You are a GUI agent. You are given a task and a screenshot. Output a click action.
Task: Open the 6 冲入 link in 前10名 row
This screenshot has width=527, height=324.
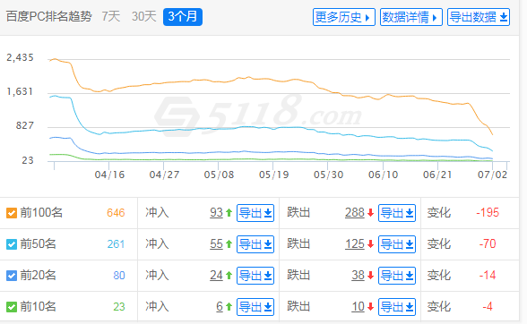click(x=220, y=306)
